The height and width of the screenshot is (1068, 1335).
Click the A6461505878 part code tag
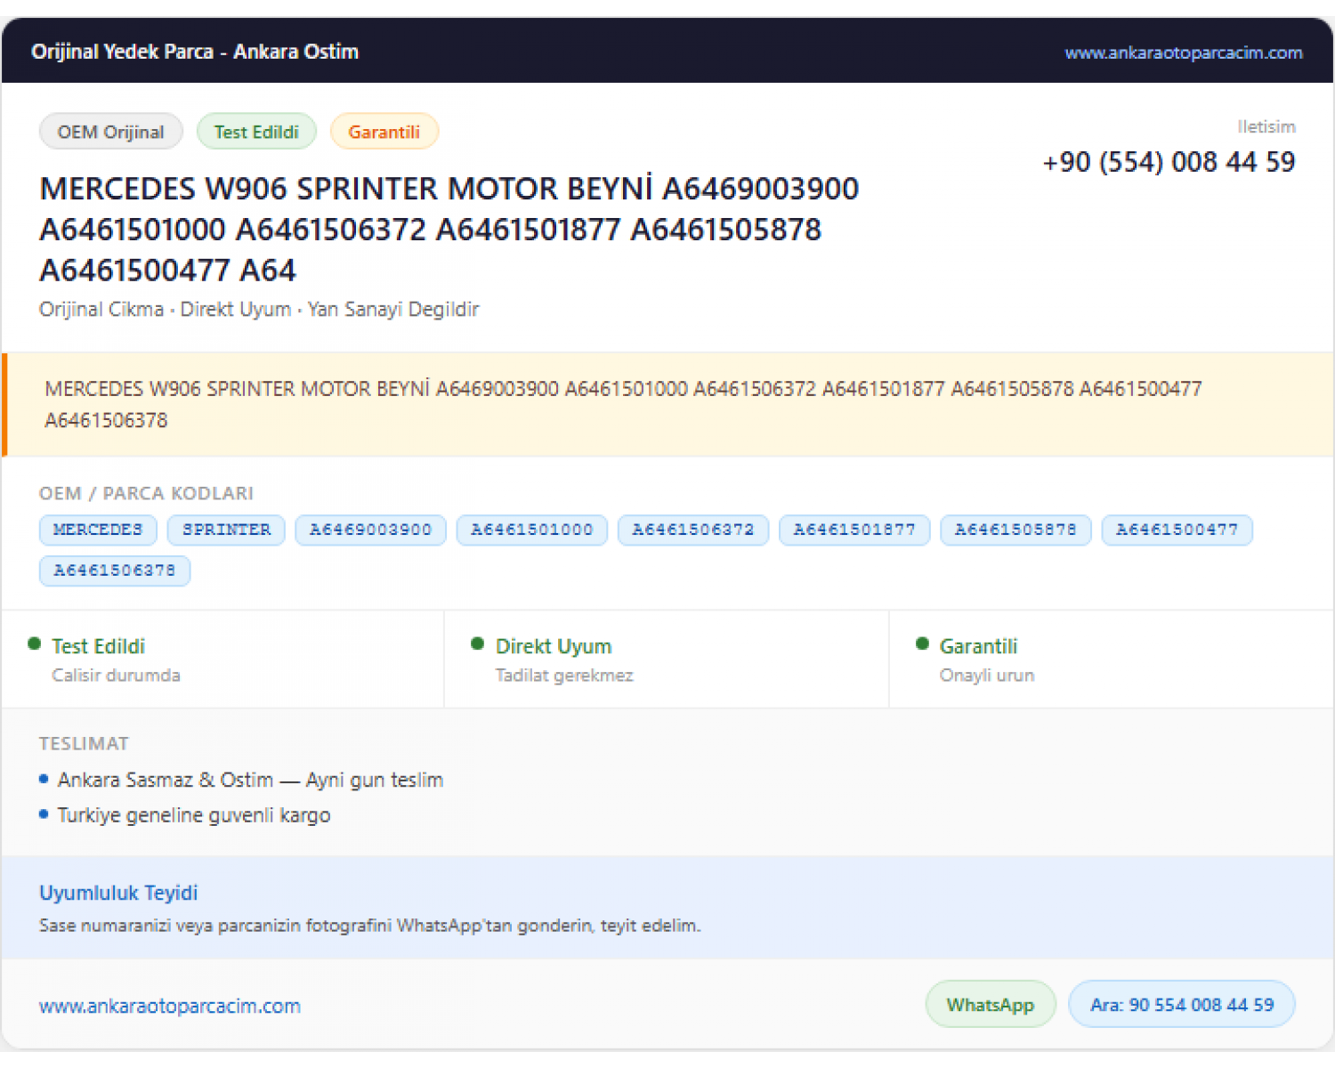point(1015,530)
